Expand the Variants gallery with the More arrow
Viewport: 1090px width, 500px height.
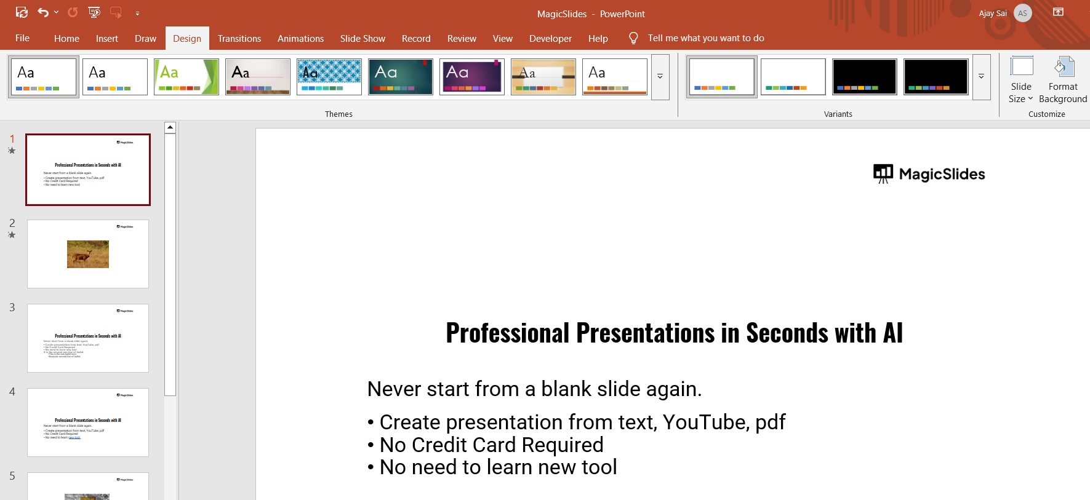click(x=981, y=77)
